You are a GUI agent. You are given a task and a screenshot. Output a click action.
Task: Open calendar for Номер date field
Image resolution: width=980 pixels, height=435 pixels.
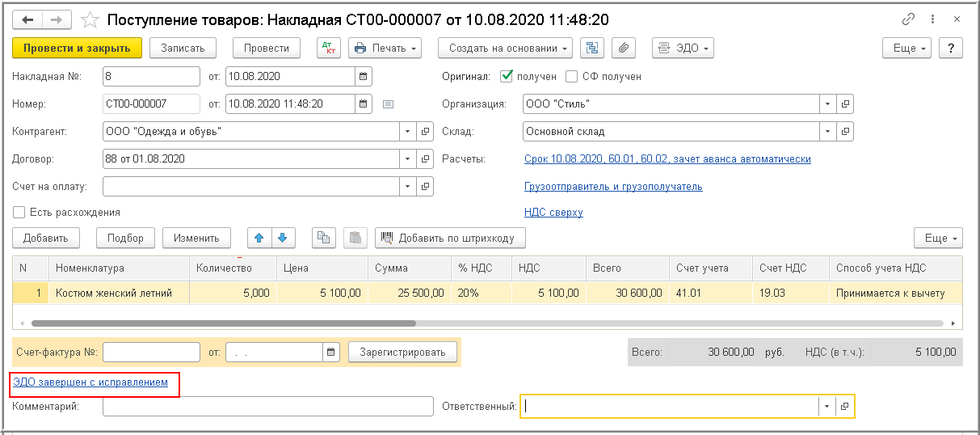pyautogui.click(x=364, y=103)
